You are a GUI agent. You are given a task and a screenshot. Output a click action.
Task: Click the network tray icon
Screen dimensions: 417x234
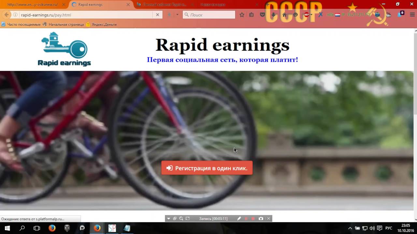365,228
